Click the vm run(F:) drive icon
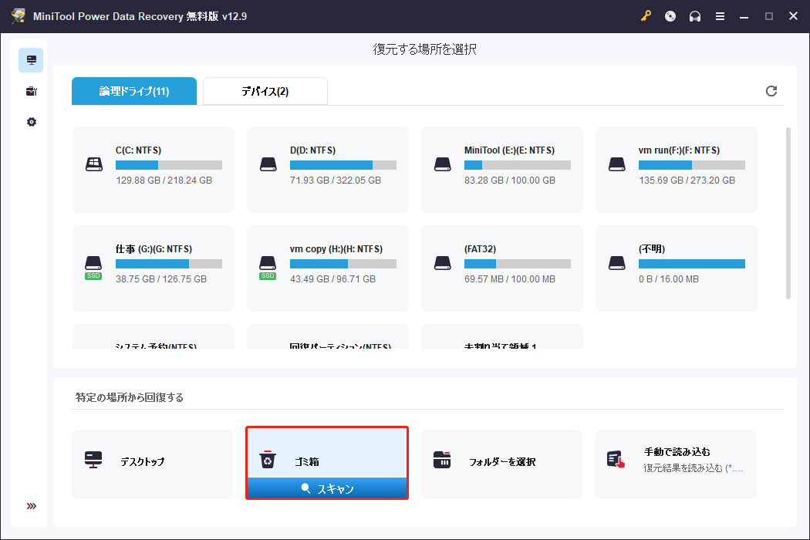 617,164
